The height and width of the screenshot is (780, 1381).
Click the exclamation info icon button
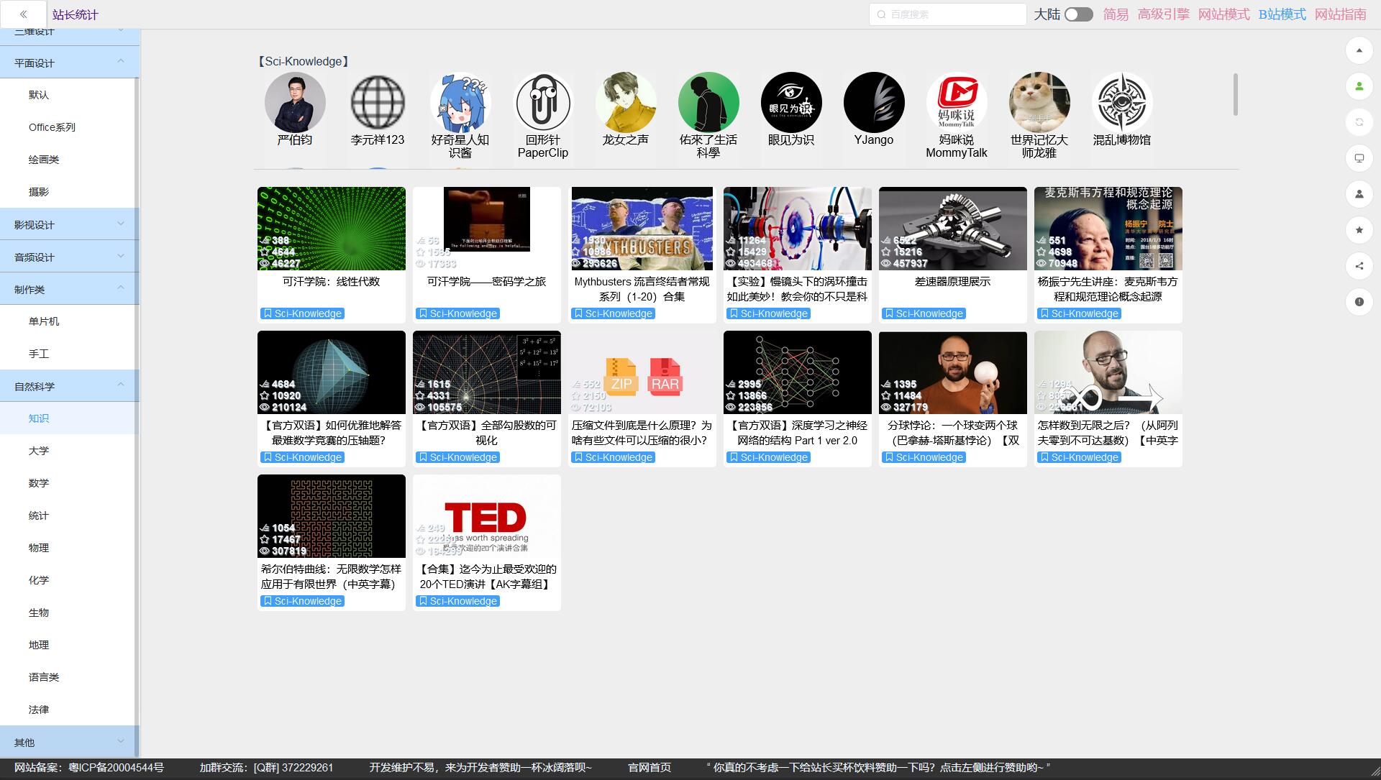coord(1359,302)
